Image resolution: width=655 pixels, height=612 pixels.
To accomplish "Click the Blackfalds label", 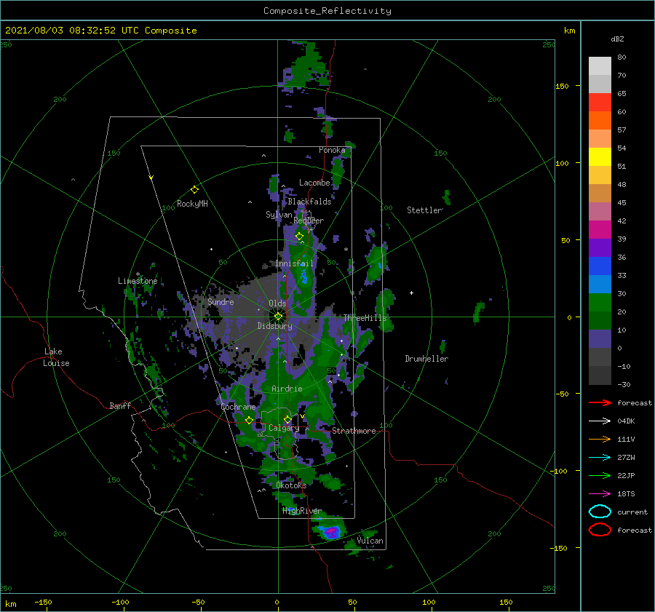I will pyautogui.click(x=309, y=202).
